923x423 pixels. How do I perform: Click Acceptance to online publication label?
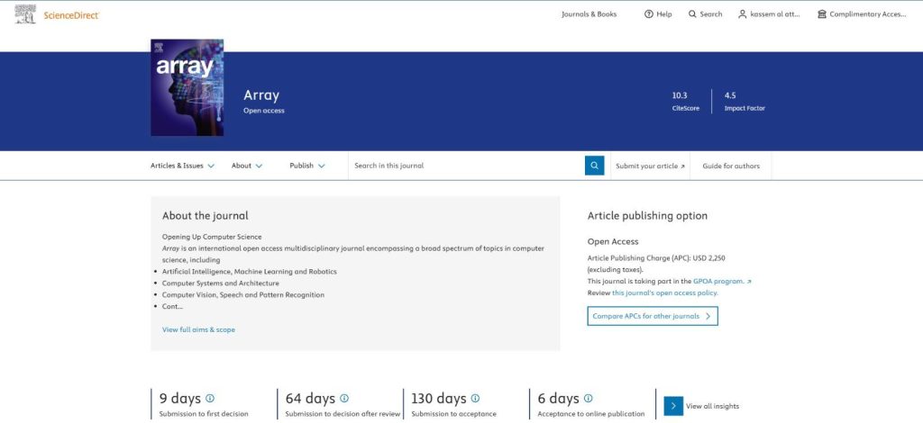591,414
